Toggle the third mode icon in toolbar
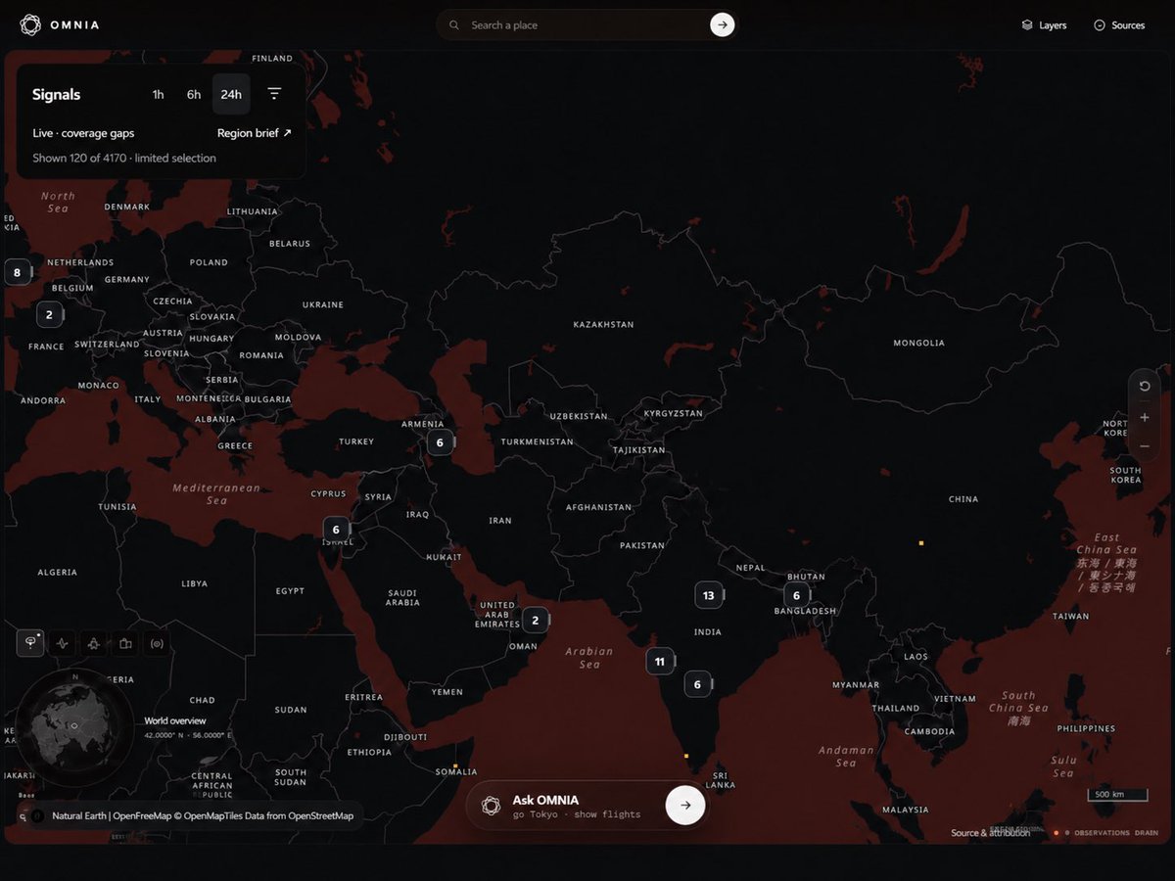The width and height of the screenshot is (1175, 881). (x=94, y=644)
